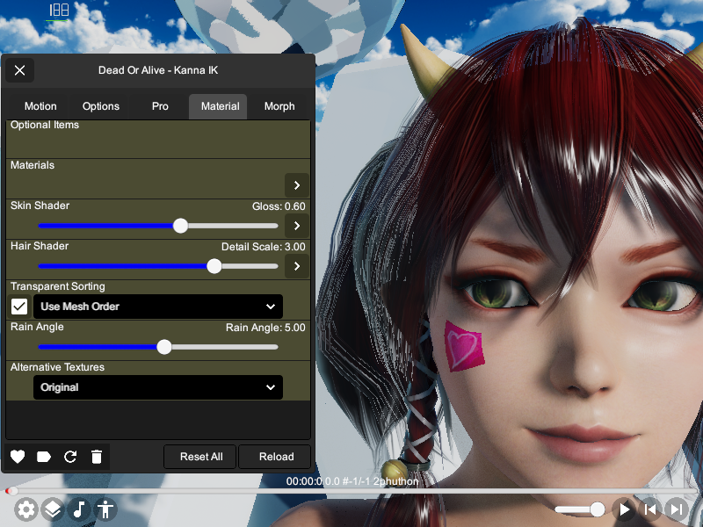Click the panel-grid icon at top left
703x527 pixels.
click(59, 11)
